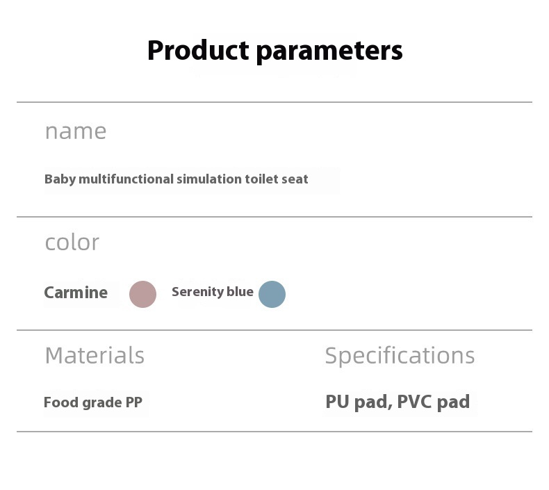The height and width of the screenshot is (490, 549).
Task: Click the word "Product" in the title
Action: pos(197,51)
